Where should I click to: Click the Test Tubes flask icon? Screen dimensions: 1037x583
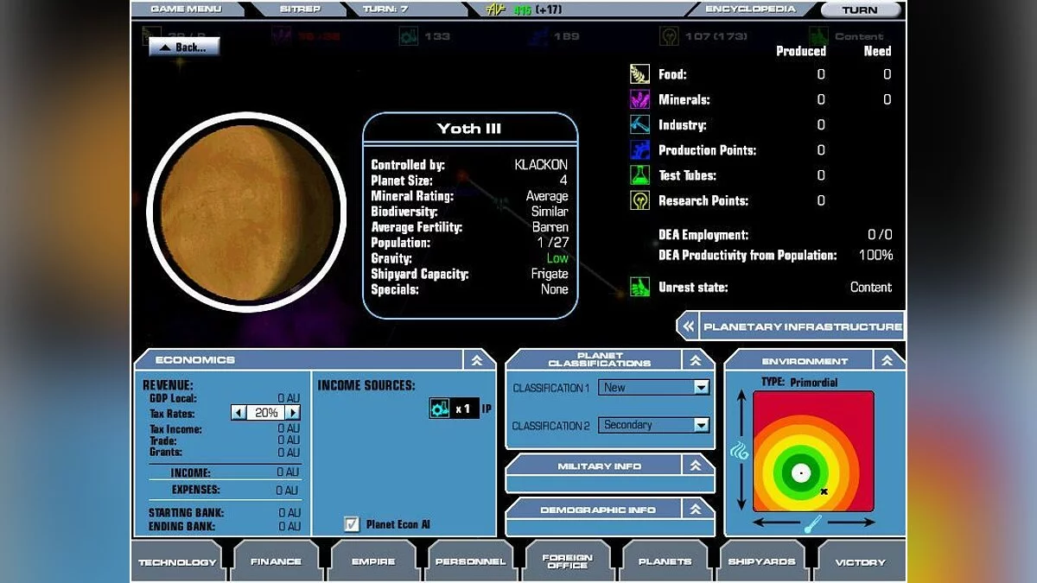pyautogui.click(x=639, y=175)
